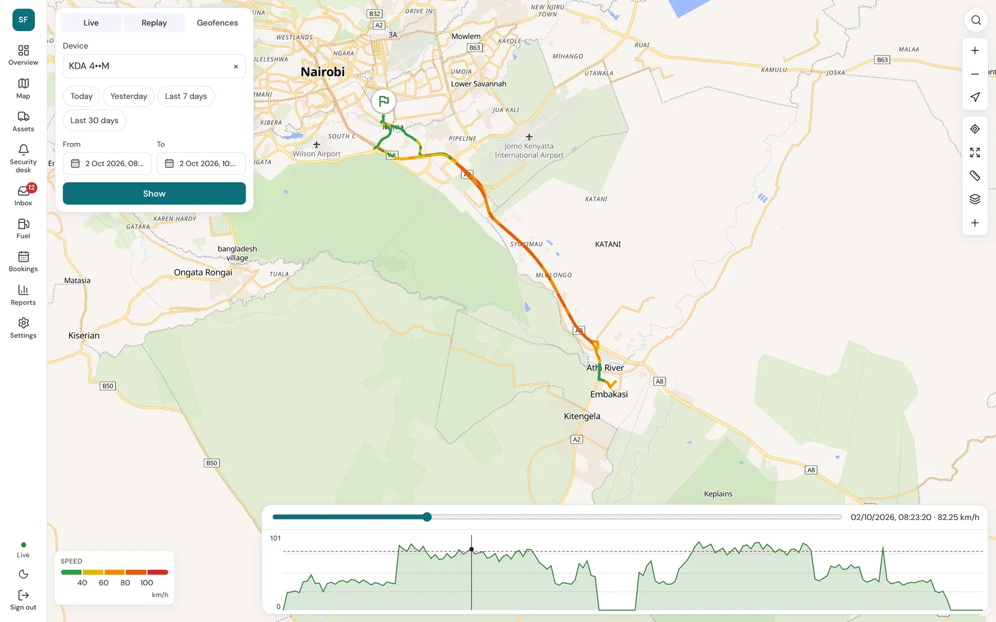This screenshot has height=622, width=996.
Task: Open the Device combo box
Action: click(154, 66)
